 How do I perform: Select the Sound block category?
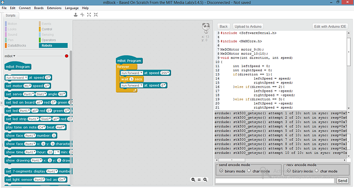coord(12,34)
